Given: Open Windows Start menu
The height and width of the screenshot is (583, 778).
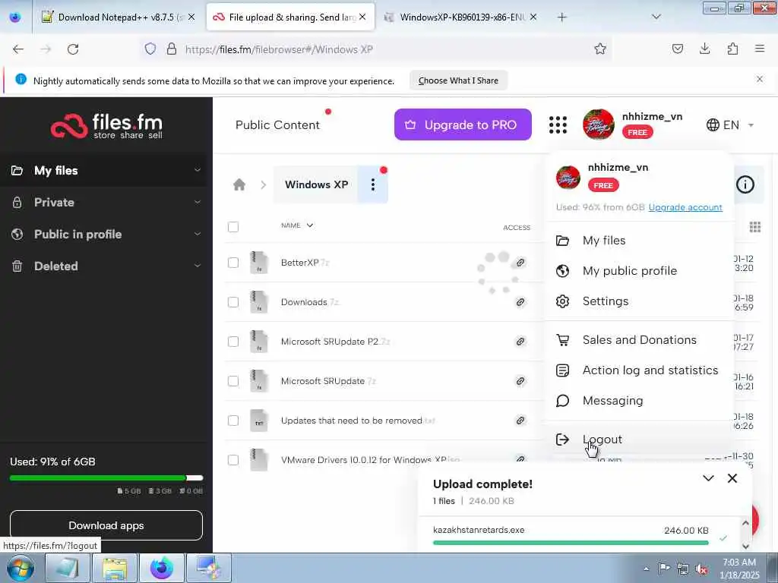Looking at the screenshot, I should [x=21, y=568].
